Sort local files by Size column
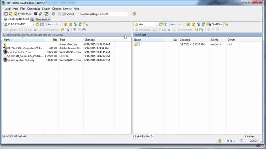The height and width of the screenshot is (149, 266). [x=51, y=40]
